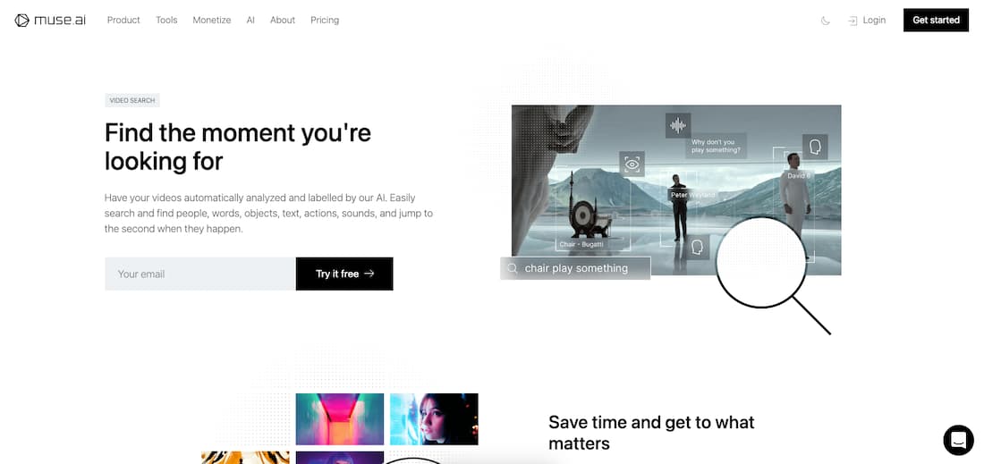Click the Try it free button
984x464 pixels.
344,274
